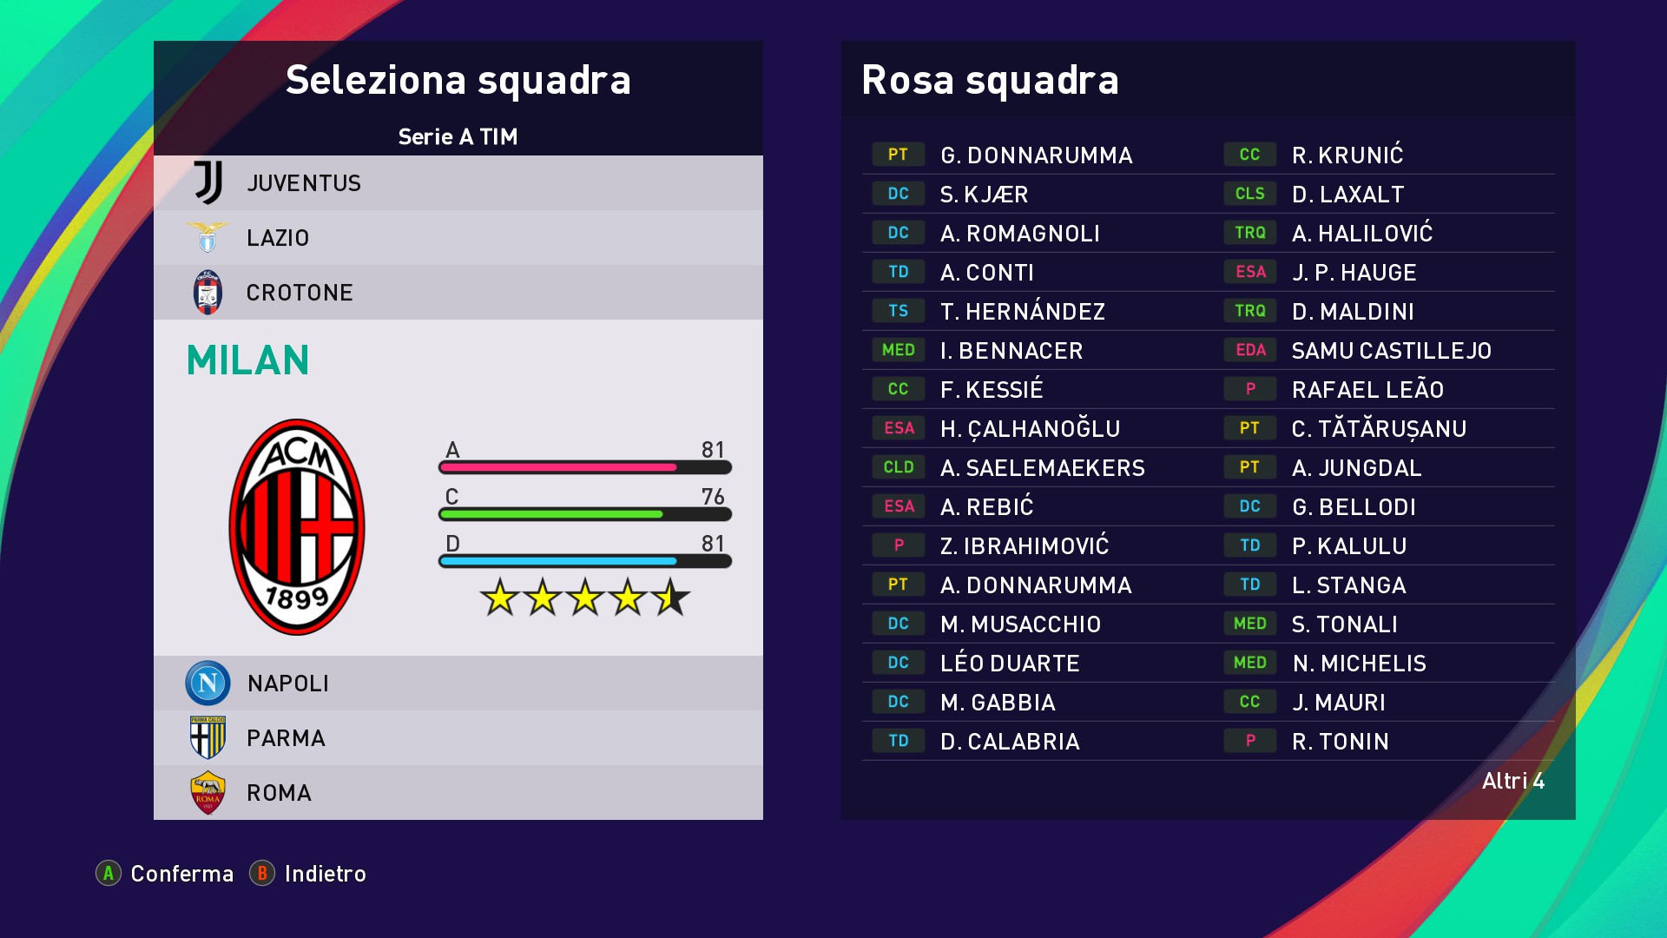Click the PT badge beside G. Donnarumma
The width and height of the screenshot is (1667, 938).
(x=898, y=155)
